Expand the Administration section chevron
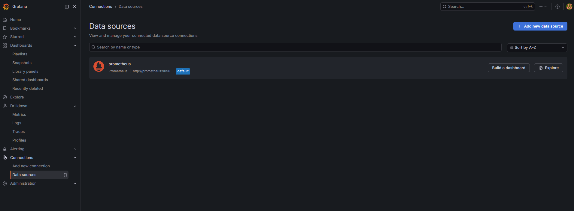This screenshot has width=574, height=211. coord(75,183)
